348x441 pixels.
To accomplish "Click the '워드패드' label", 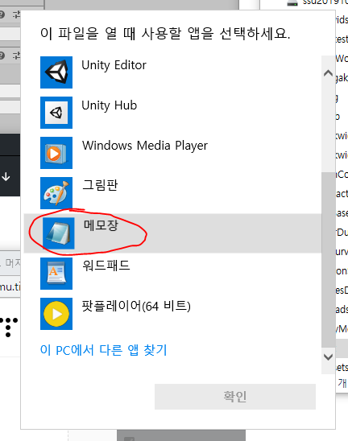I will tap(106, 266).
